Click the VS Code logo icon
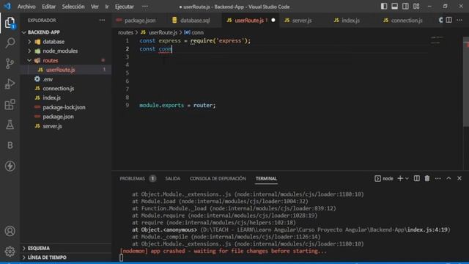Image resolution: width=469 pixels, height=264 pixels. coord(7,7)
